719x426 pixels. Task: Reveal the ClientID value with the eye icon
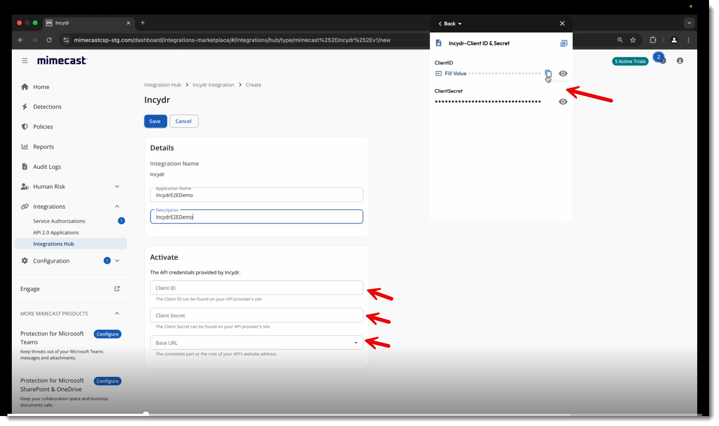click(x=563, y=73)
